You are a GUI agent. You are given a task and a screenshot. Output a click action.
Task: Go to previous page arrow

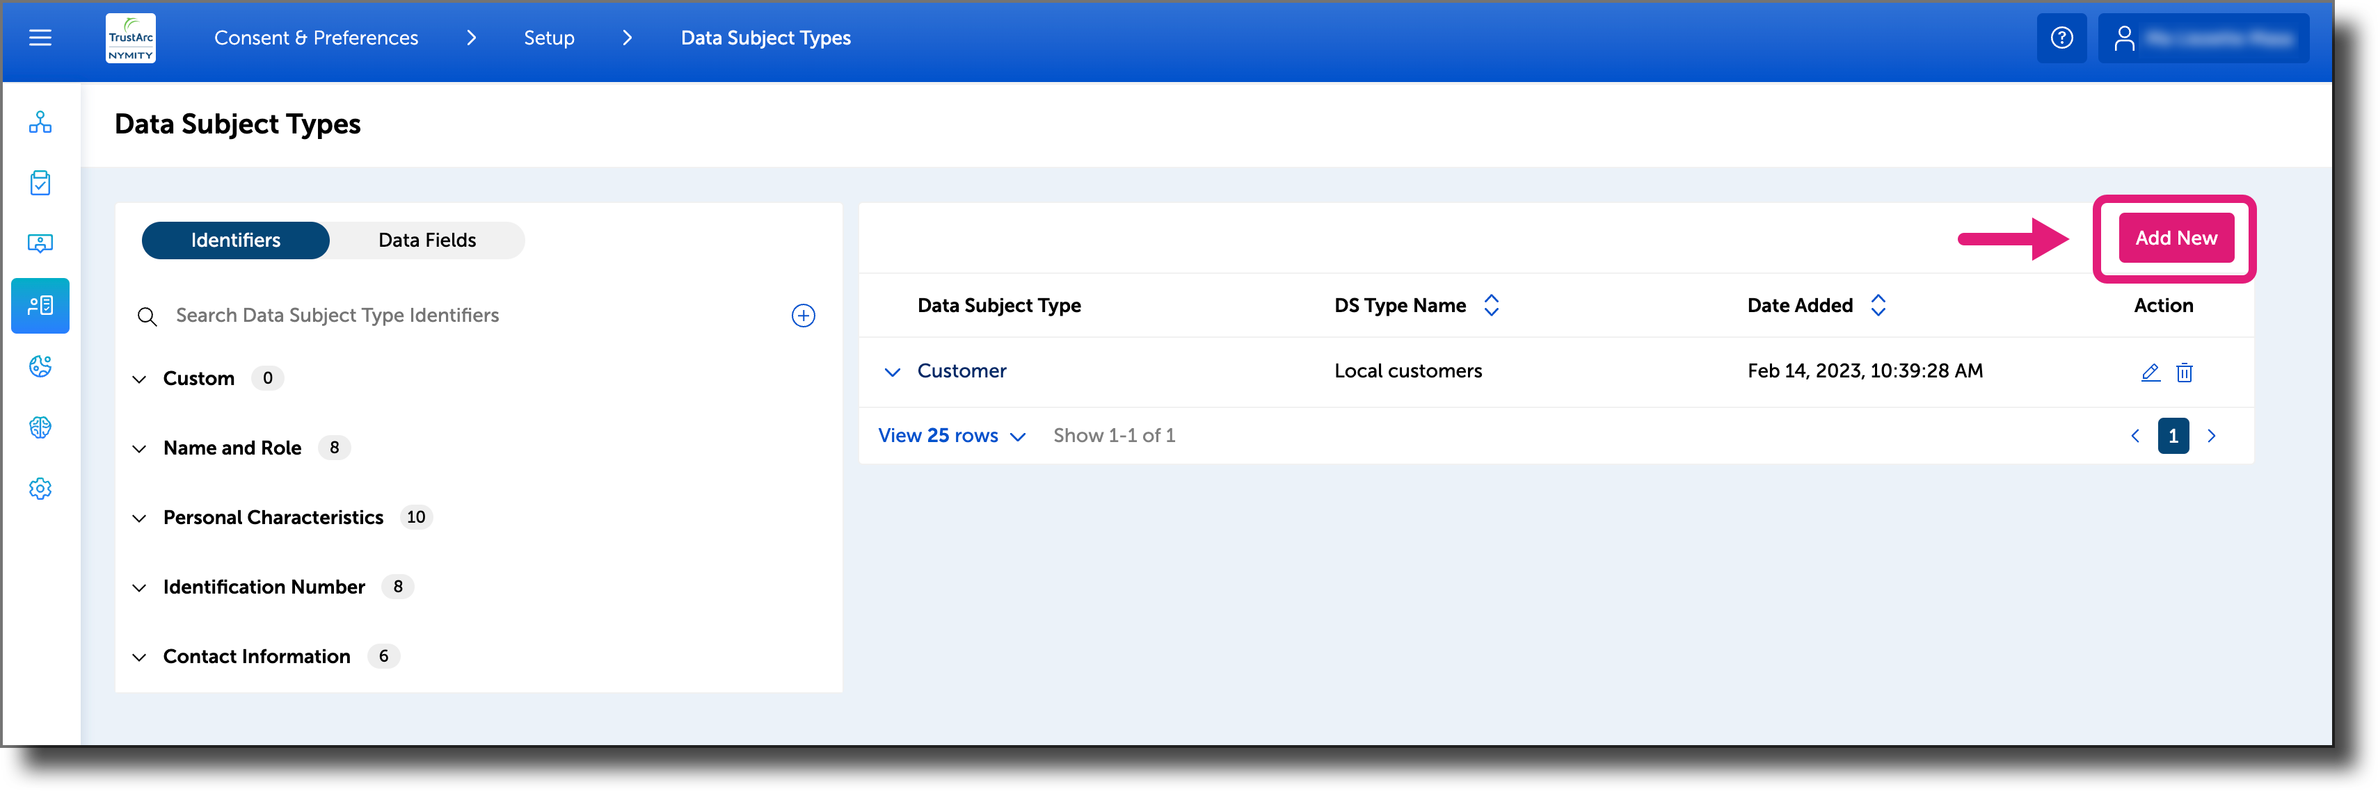pos(2134,436)
